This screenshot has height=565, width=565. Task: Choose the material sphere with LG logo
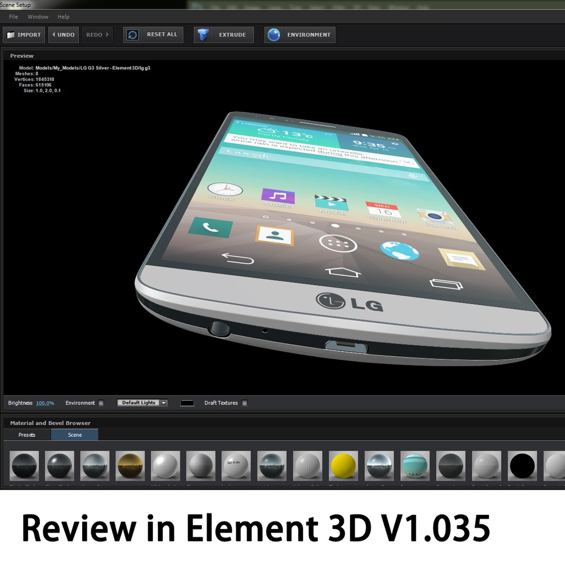click(x=236, y=466)
